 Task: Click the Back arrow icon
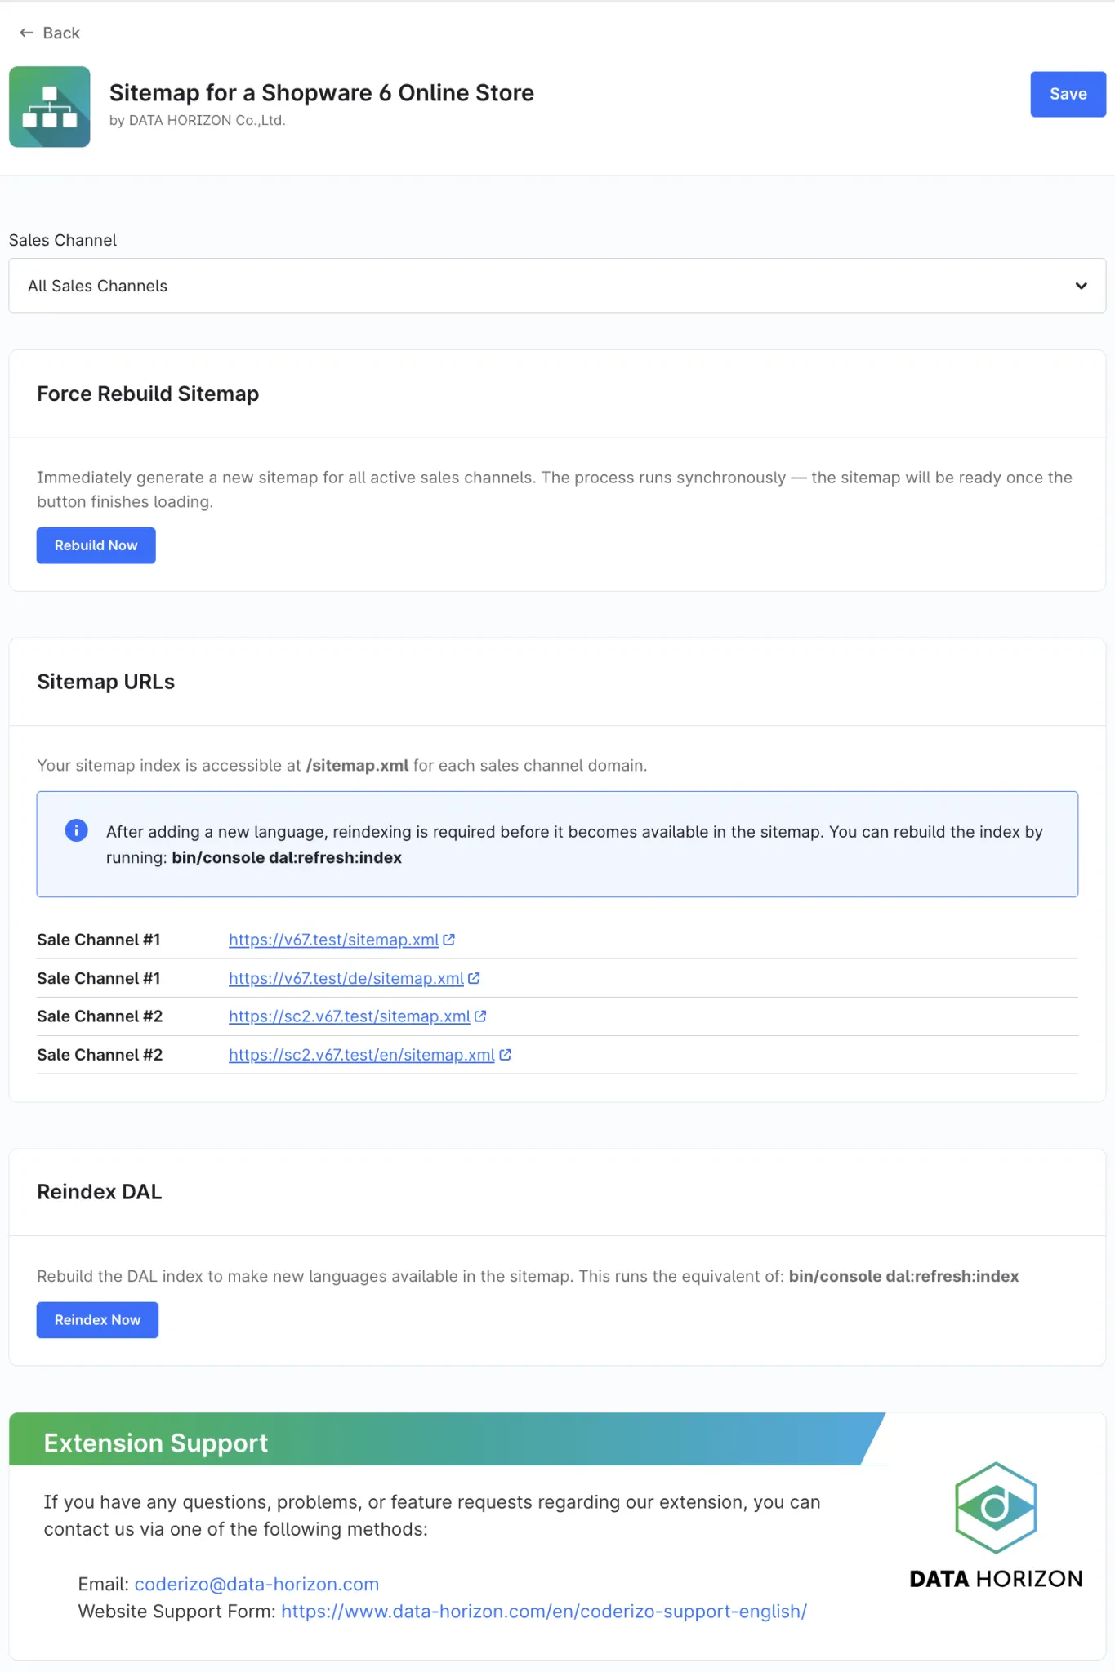[x=26, y=33]
